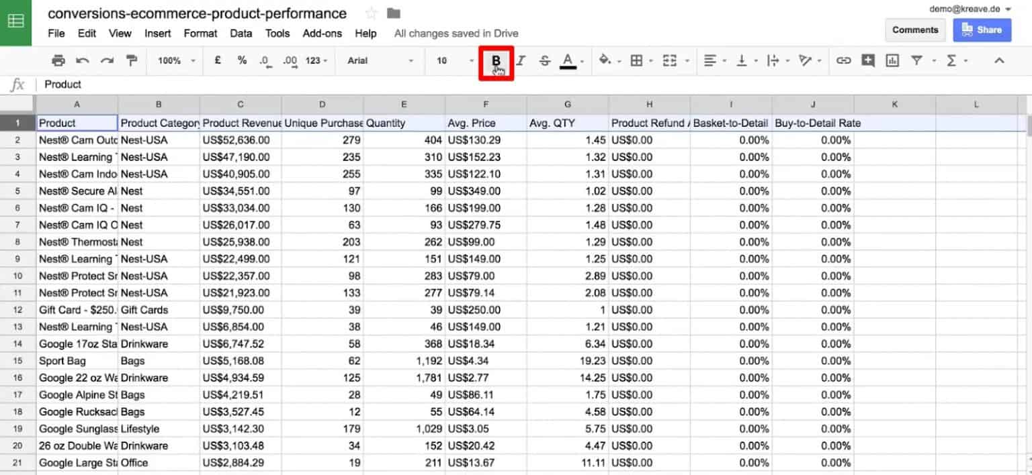Image resolution: width=1032 pixels, height=475 pixels.
Task: Click the Print icon
Action: click(x=58, y=60)
